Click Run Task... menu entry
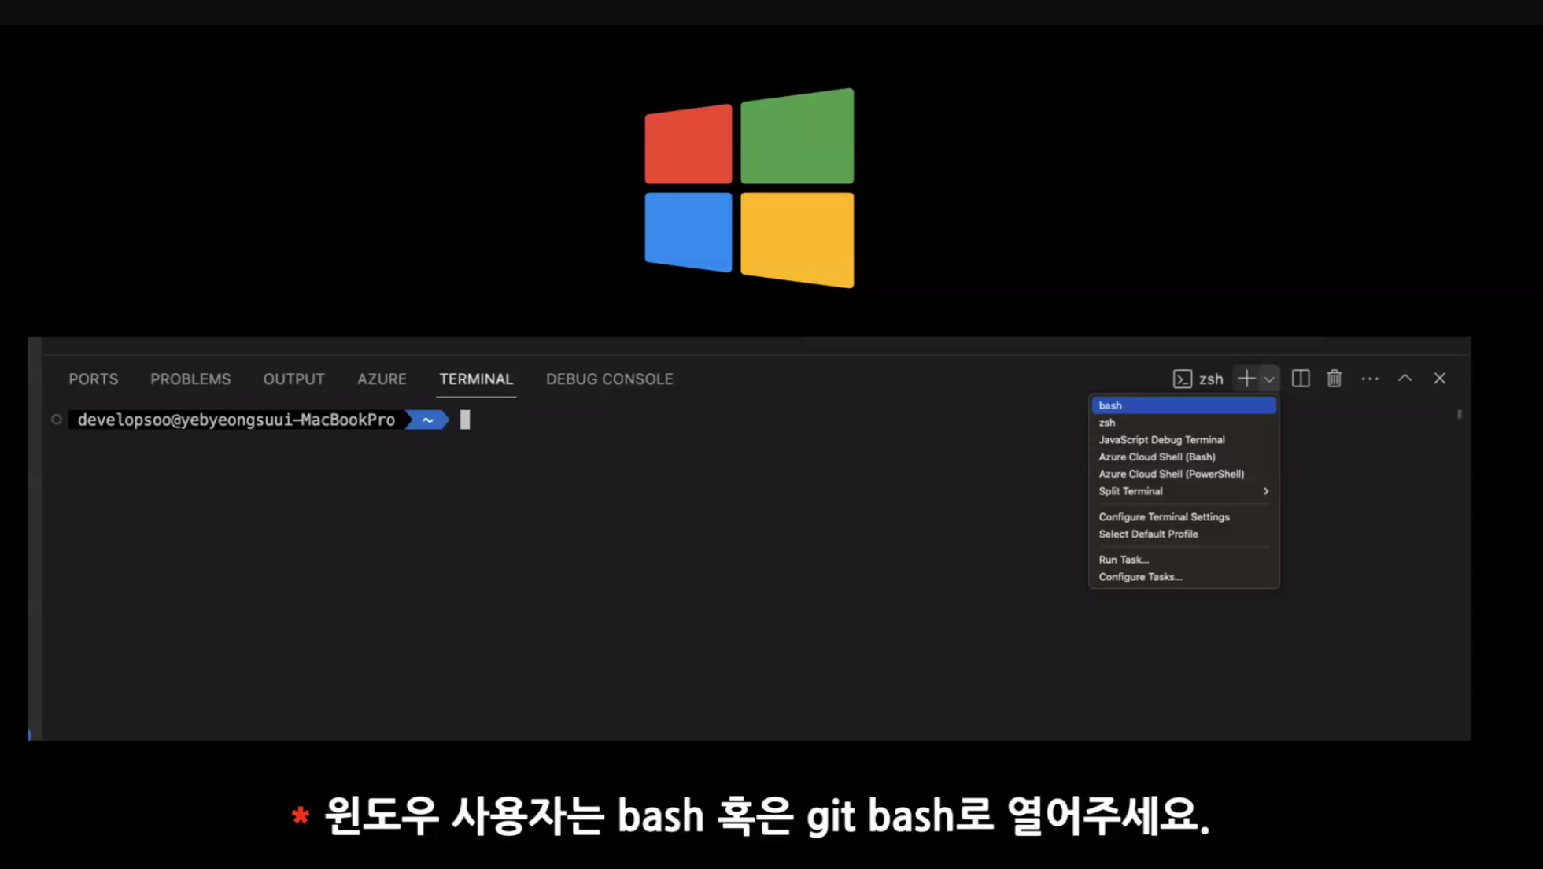The width and height of the screenshot is (1543, 869). tap(1124, 560)
